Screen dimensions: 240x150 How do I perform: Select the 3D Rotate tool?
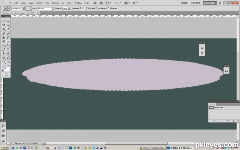point(4,58)
